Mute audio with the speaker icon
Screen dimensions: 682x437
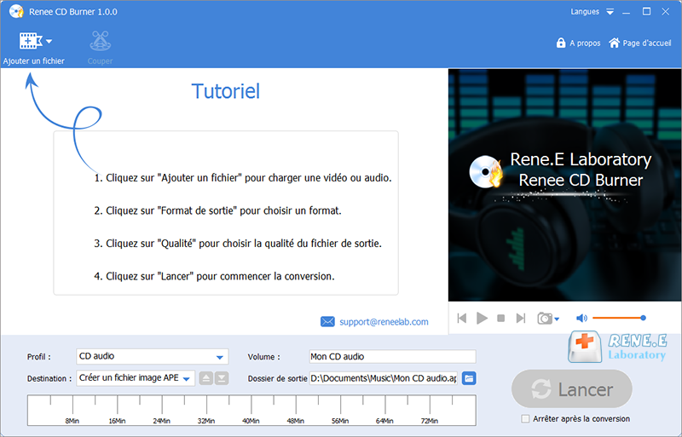tap(581, 319)
